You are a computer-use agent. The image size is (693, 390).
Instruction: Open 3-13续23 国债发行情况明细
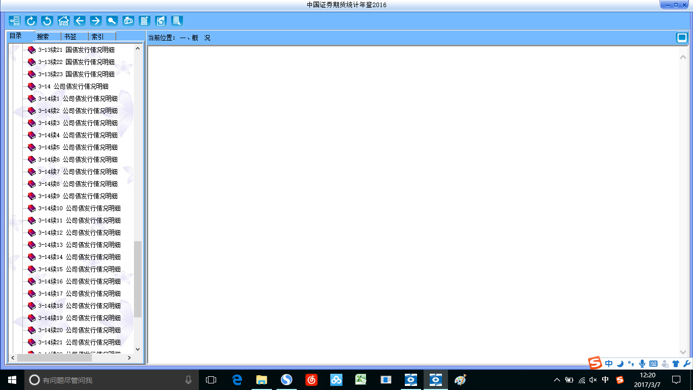click(76, 74)
